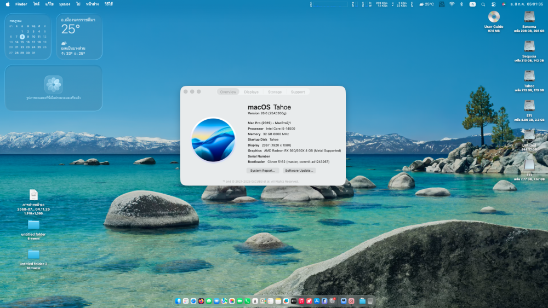Open the Wi-Fi status menu

pyautogui.click(x=452, y=4)
